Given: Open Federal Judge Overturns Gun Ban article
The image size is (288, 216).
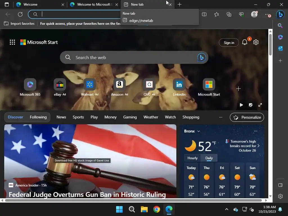Looking at the screenshot, I should tap(87, 195).
